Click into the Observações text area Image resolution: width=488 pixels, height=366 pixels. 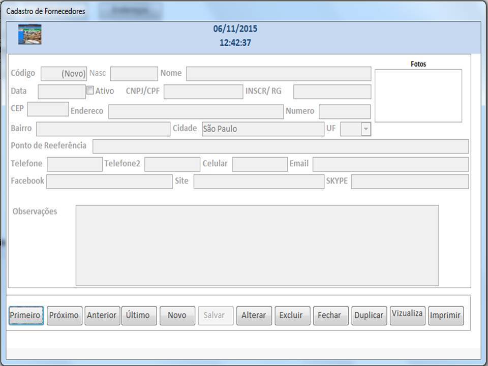coord(257,245)
